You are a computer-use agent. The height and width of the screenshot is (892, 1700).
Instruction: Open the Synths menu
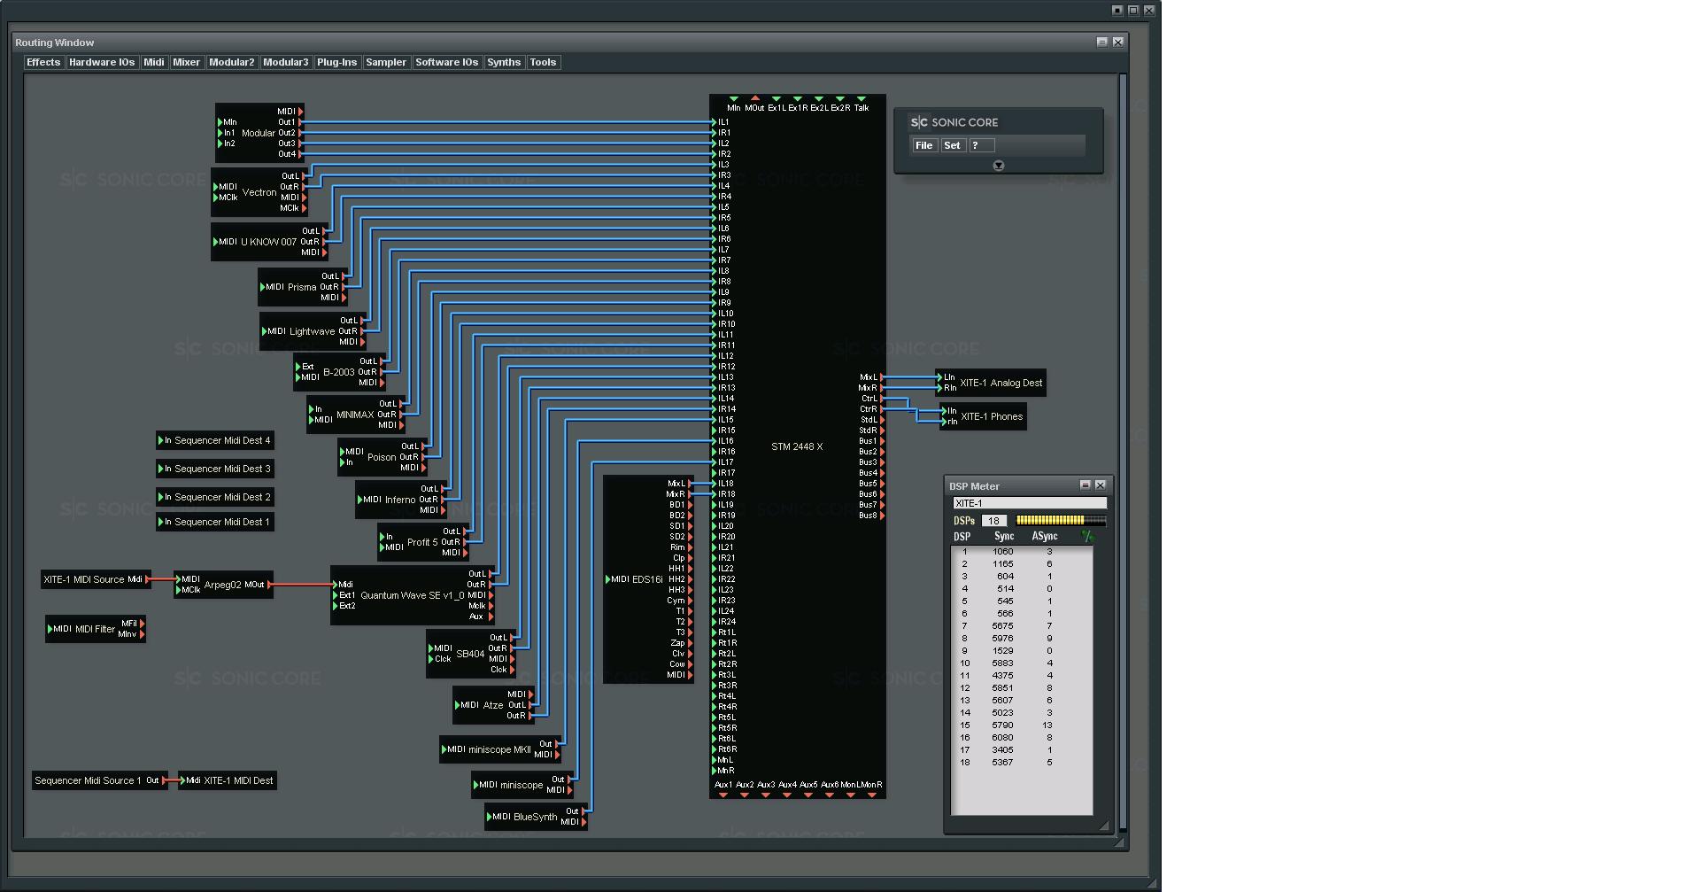tap(504, 62)
